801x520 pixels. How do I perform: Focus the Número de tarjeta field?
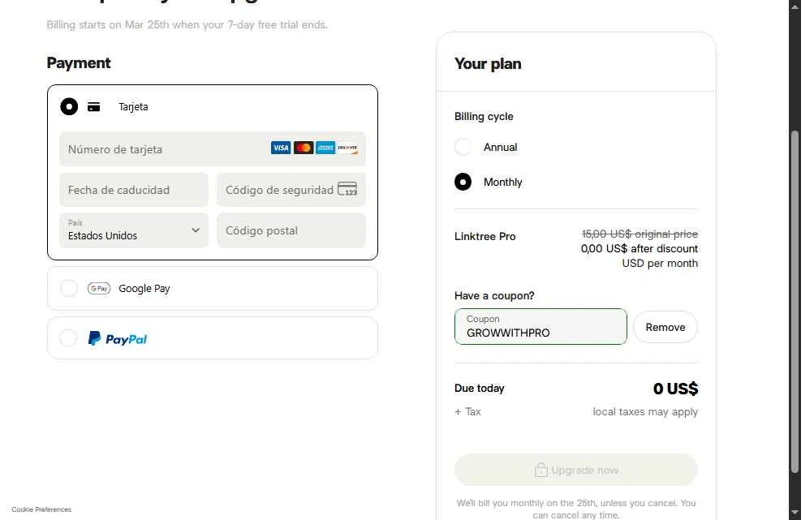click(162, 149)
